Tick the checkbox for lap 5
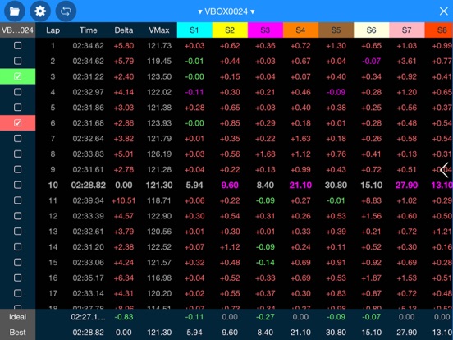This screenshot has height=340, width=453. click(x=17, y=108)
